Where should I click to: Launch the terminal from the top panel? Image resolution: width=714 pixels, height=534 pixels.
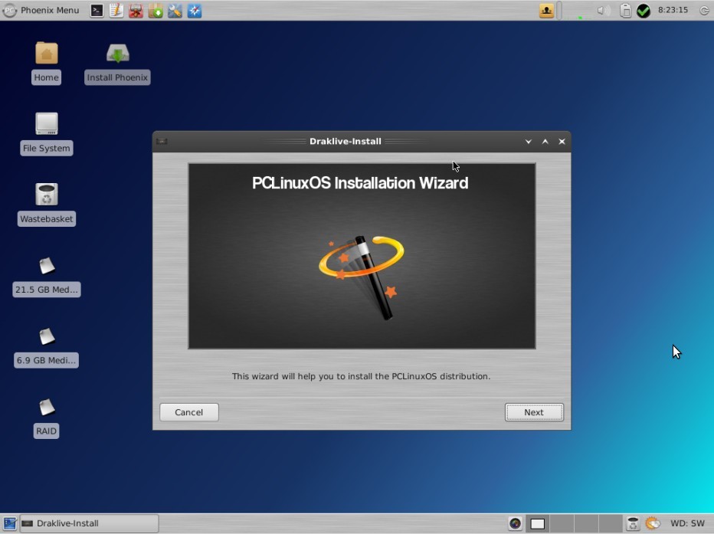[97, 11]
